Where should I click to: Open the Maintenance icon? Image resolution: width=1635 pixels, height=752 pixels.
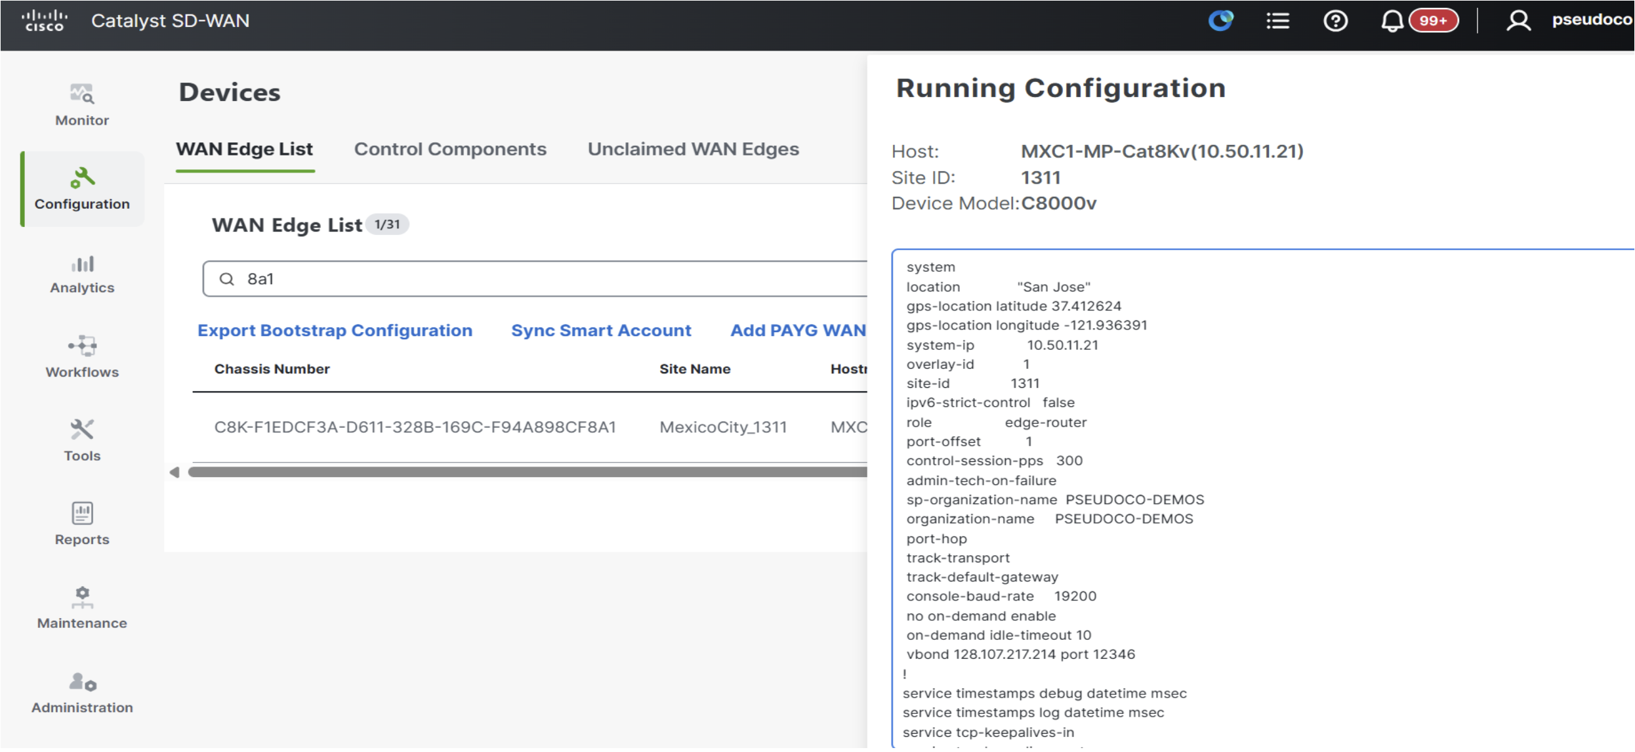click(82, 597)
